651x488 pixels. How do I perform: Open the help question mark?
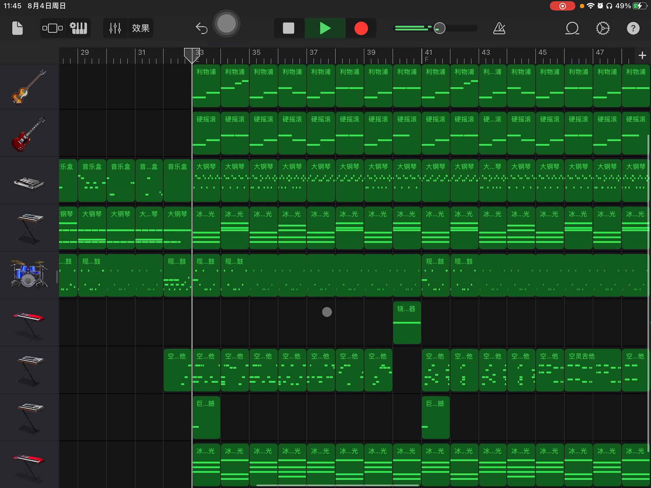tap(633, 28)
